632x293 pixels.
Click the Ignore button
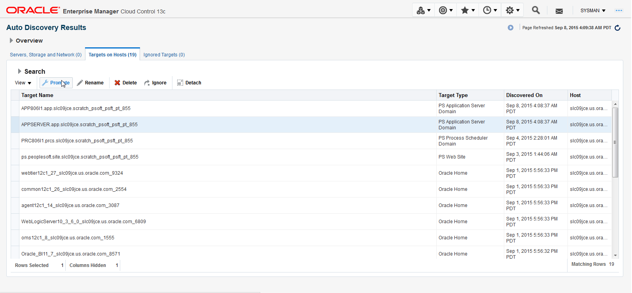pos(155,83)
